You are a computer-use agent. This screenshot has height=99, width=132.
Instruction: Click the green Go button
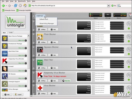114,6
